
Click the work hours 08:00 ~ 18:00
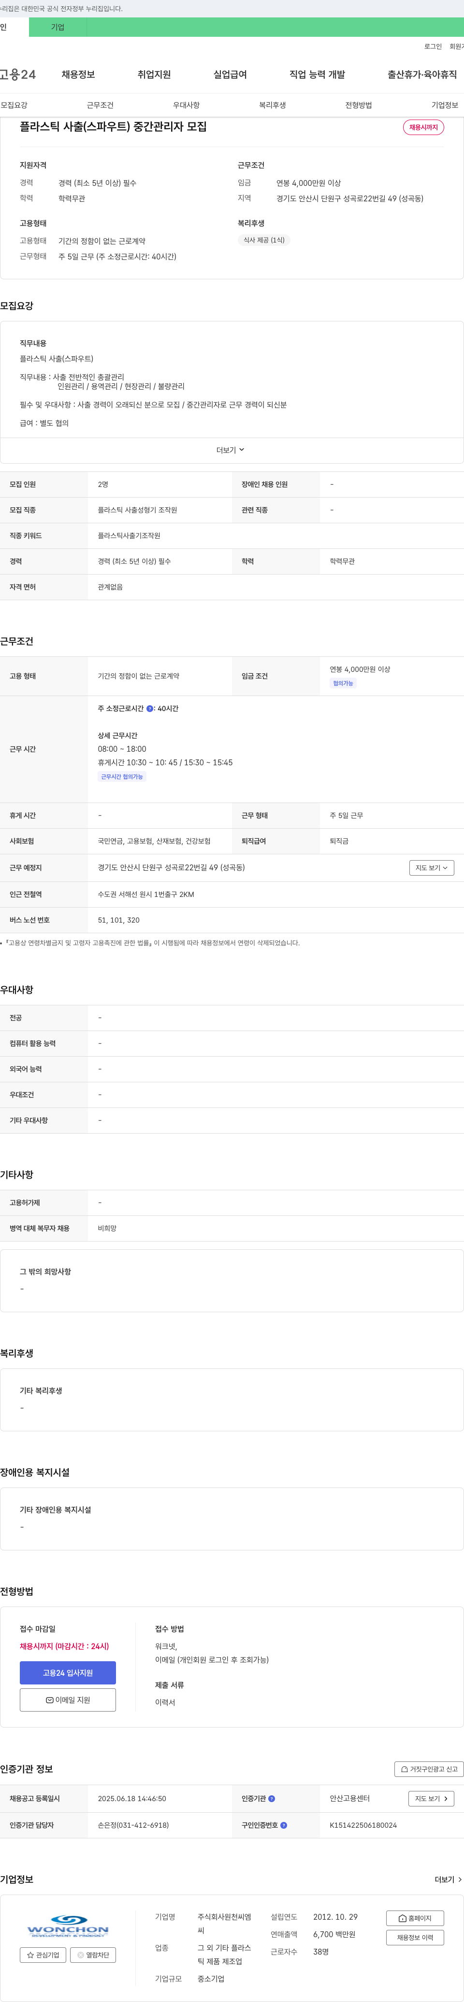[x=122, y=749]
